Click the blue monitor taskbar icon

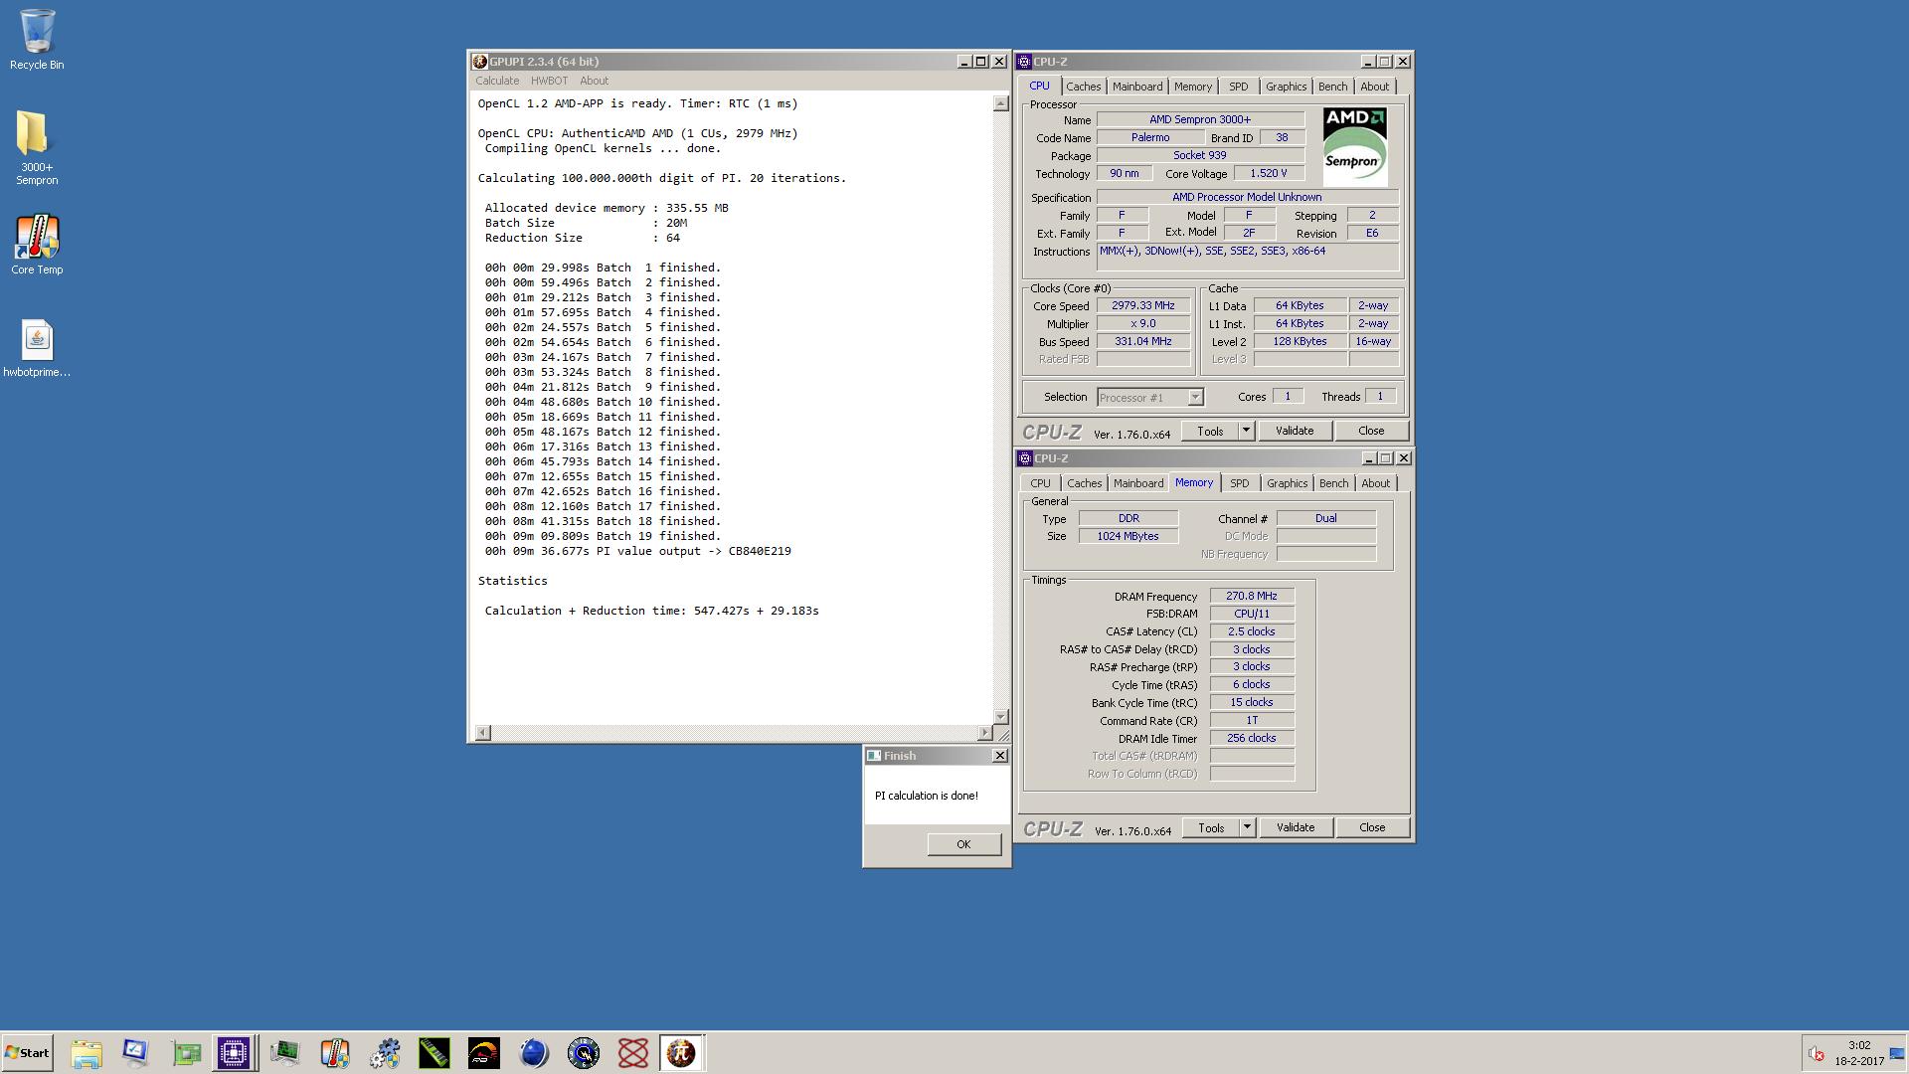coord(135,1052)
